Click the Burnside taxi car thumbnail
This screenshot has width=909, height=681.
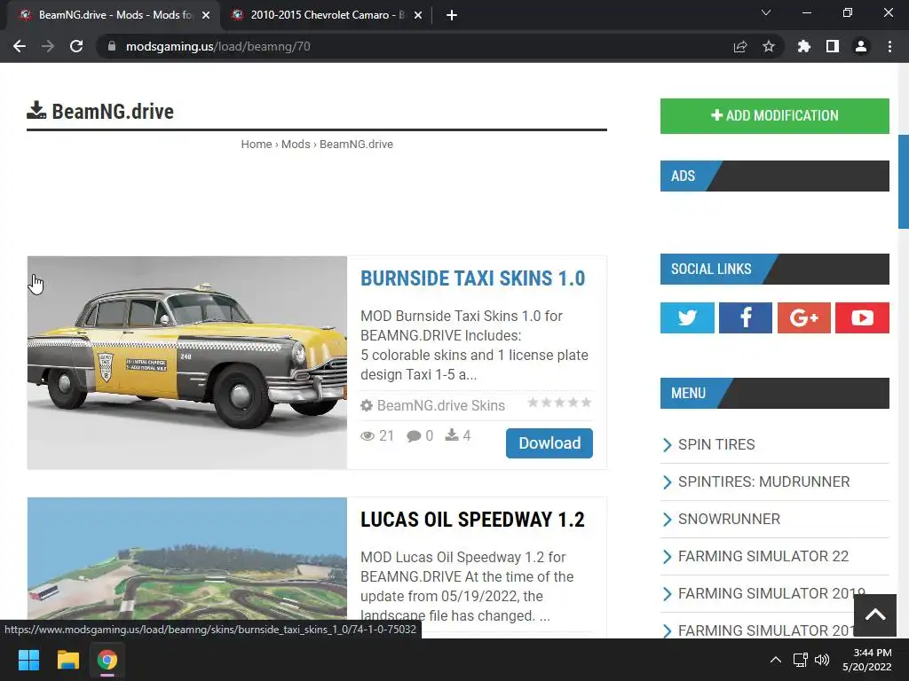tap(187, 363)
